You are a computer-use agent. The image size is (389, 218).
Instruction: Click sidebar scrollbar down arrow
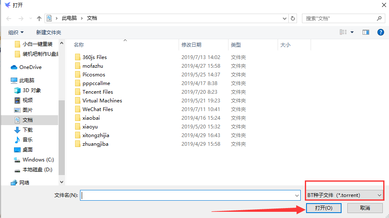[61, 182]
